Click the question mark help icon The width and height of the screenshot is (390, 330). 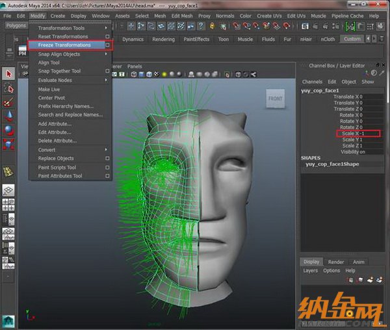coord(201,26)
